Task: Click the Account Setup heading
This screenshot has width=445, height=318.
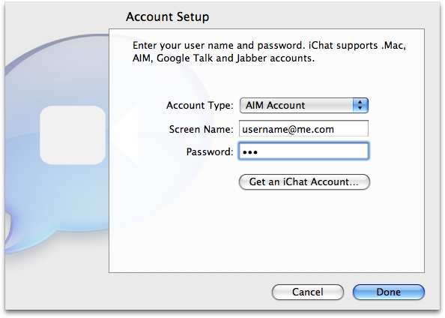Action: coord(168,16)
